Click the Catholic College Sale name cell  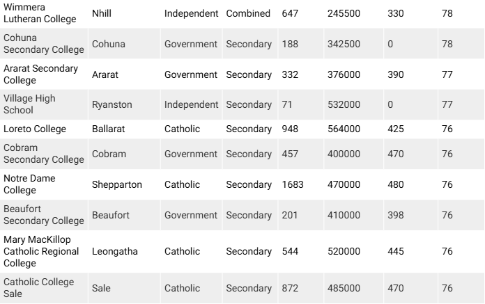click(x=38, y=288)
